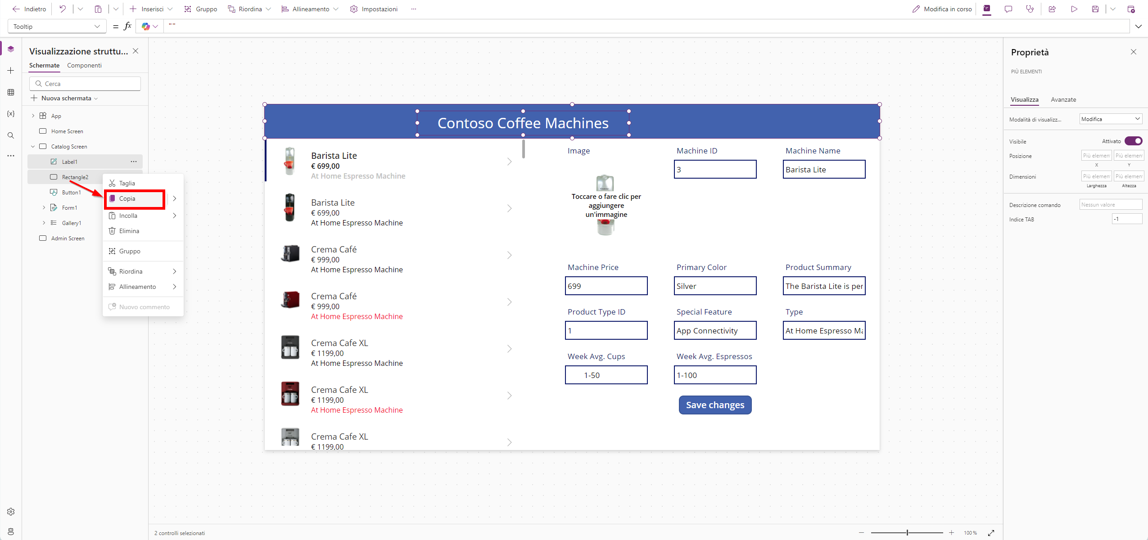Open the comments icon in the top bar

(1008, 9)
